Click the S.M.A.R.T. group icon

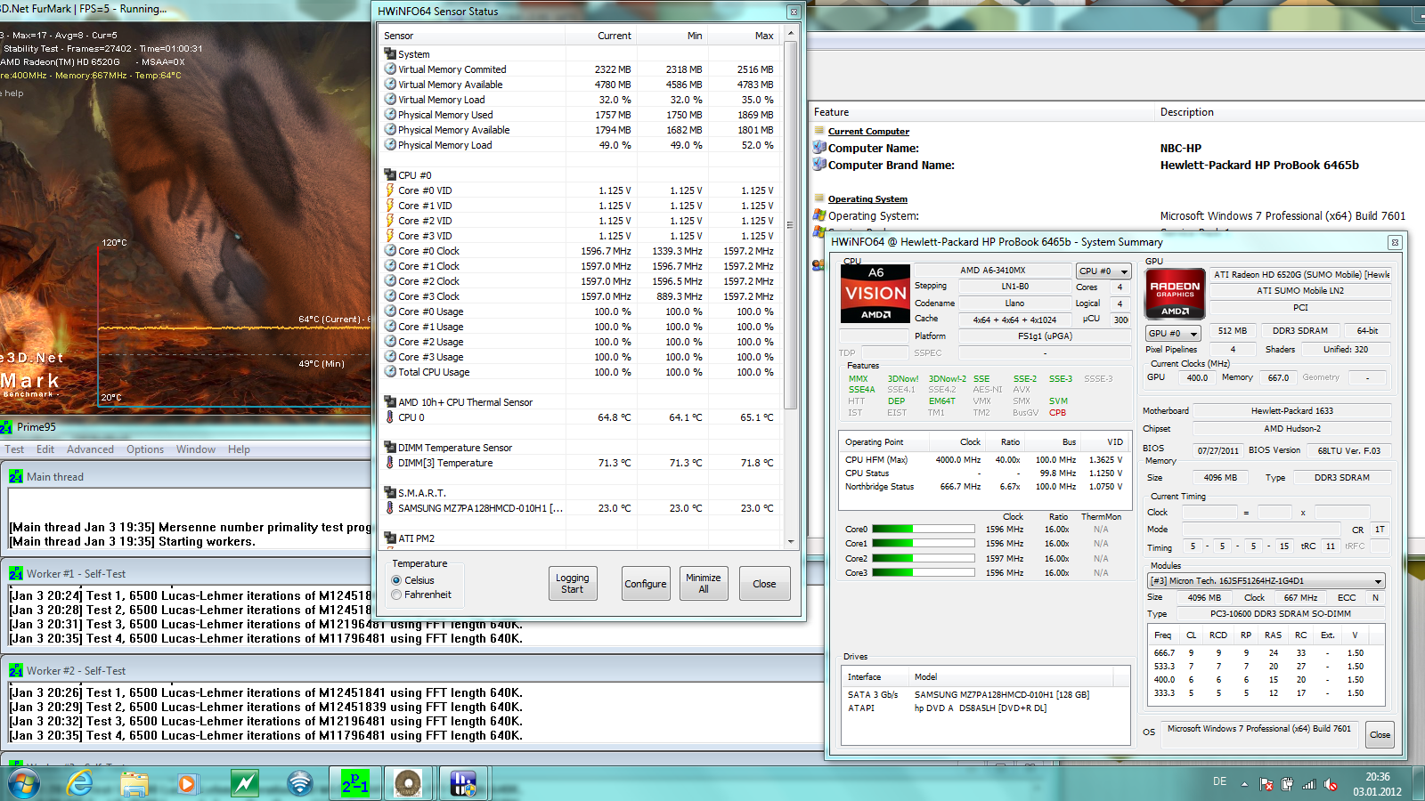pos(390,493)
